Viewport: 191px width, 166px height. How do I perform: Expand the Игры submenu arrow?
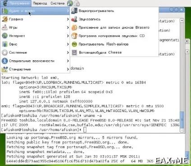coord(68,27)
